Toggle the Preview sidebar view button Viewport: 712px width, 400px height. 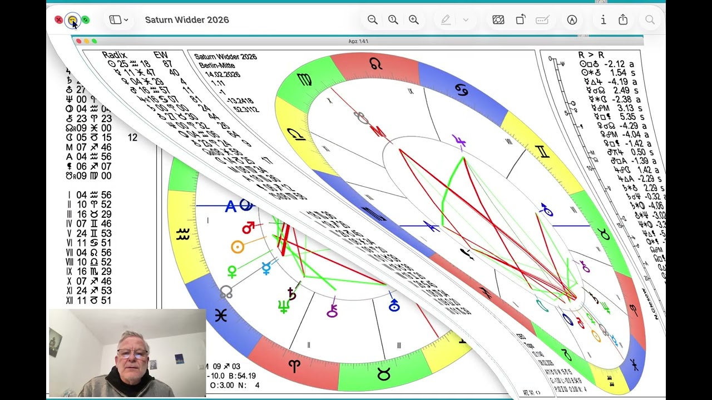tap(115, 20)
